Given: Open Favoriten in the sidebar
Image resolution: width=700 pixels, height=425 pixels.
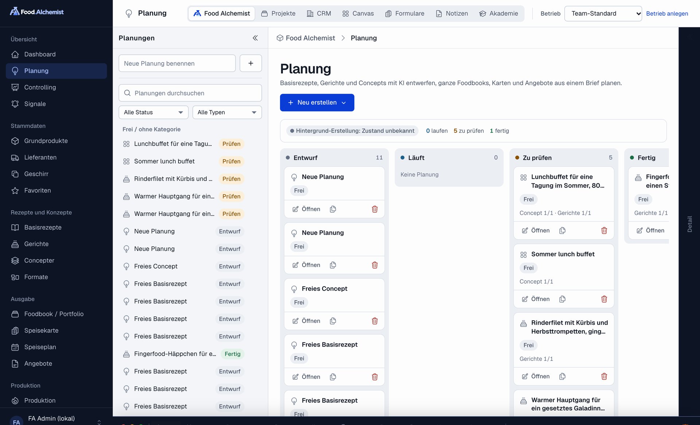Looking at the screenshot, I should tap(56, 190).
